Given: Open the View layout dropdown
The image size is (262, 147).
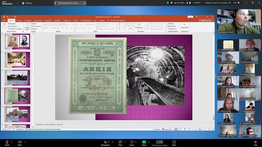Looking at the screenshot, I should click(x=236, y=3).
